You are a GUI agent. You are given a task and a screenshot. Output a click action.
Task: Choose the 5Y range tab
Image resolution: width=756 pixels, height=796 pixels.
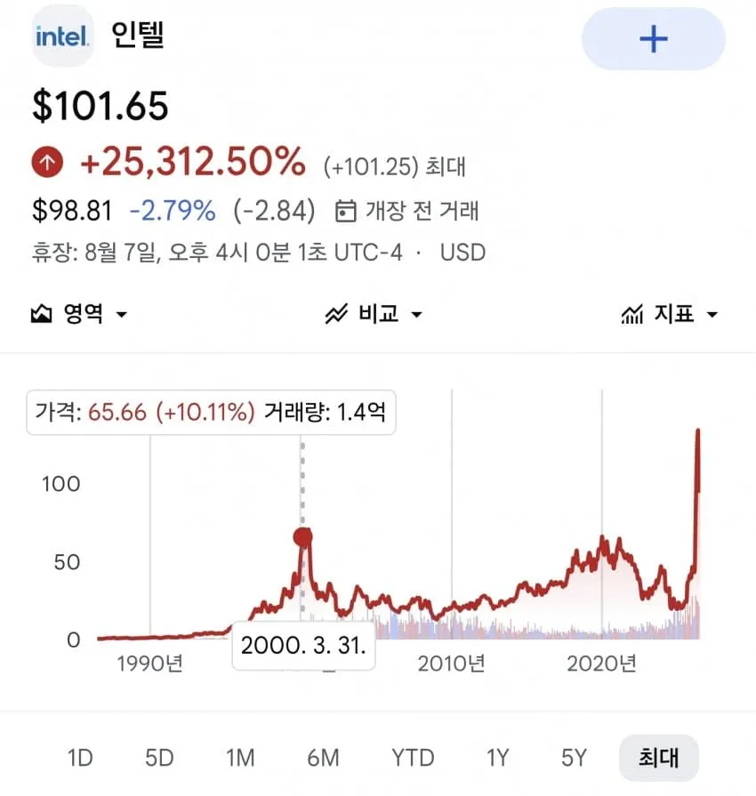pyautogui.click(x=574, y=758)
